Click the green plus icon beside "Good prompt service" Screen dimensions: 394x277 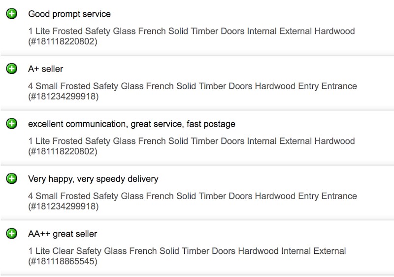(12, 14)
